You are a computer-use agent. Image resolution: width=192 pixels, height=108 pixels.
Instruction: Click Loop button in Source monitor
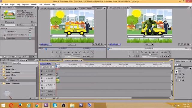click(x=84, y=52)
